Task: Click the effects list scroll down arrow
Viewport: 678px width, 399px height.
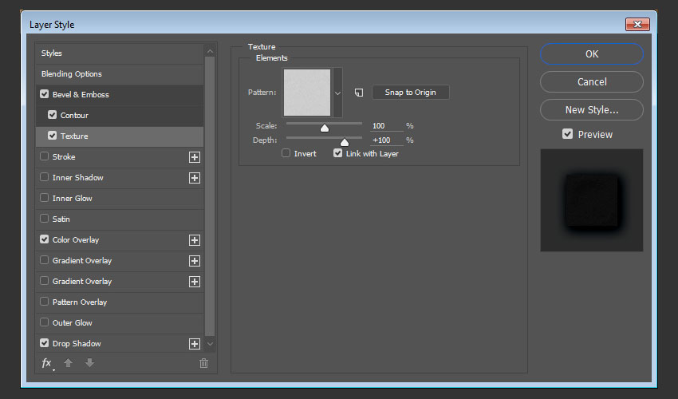Action: tap(210, 344)
